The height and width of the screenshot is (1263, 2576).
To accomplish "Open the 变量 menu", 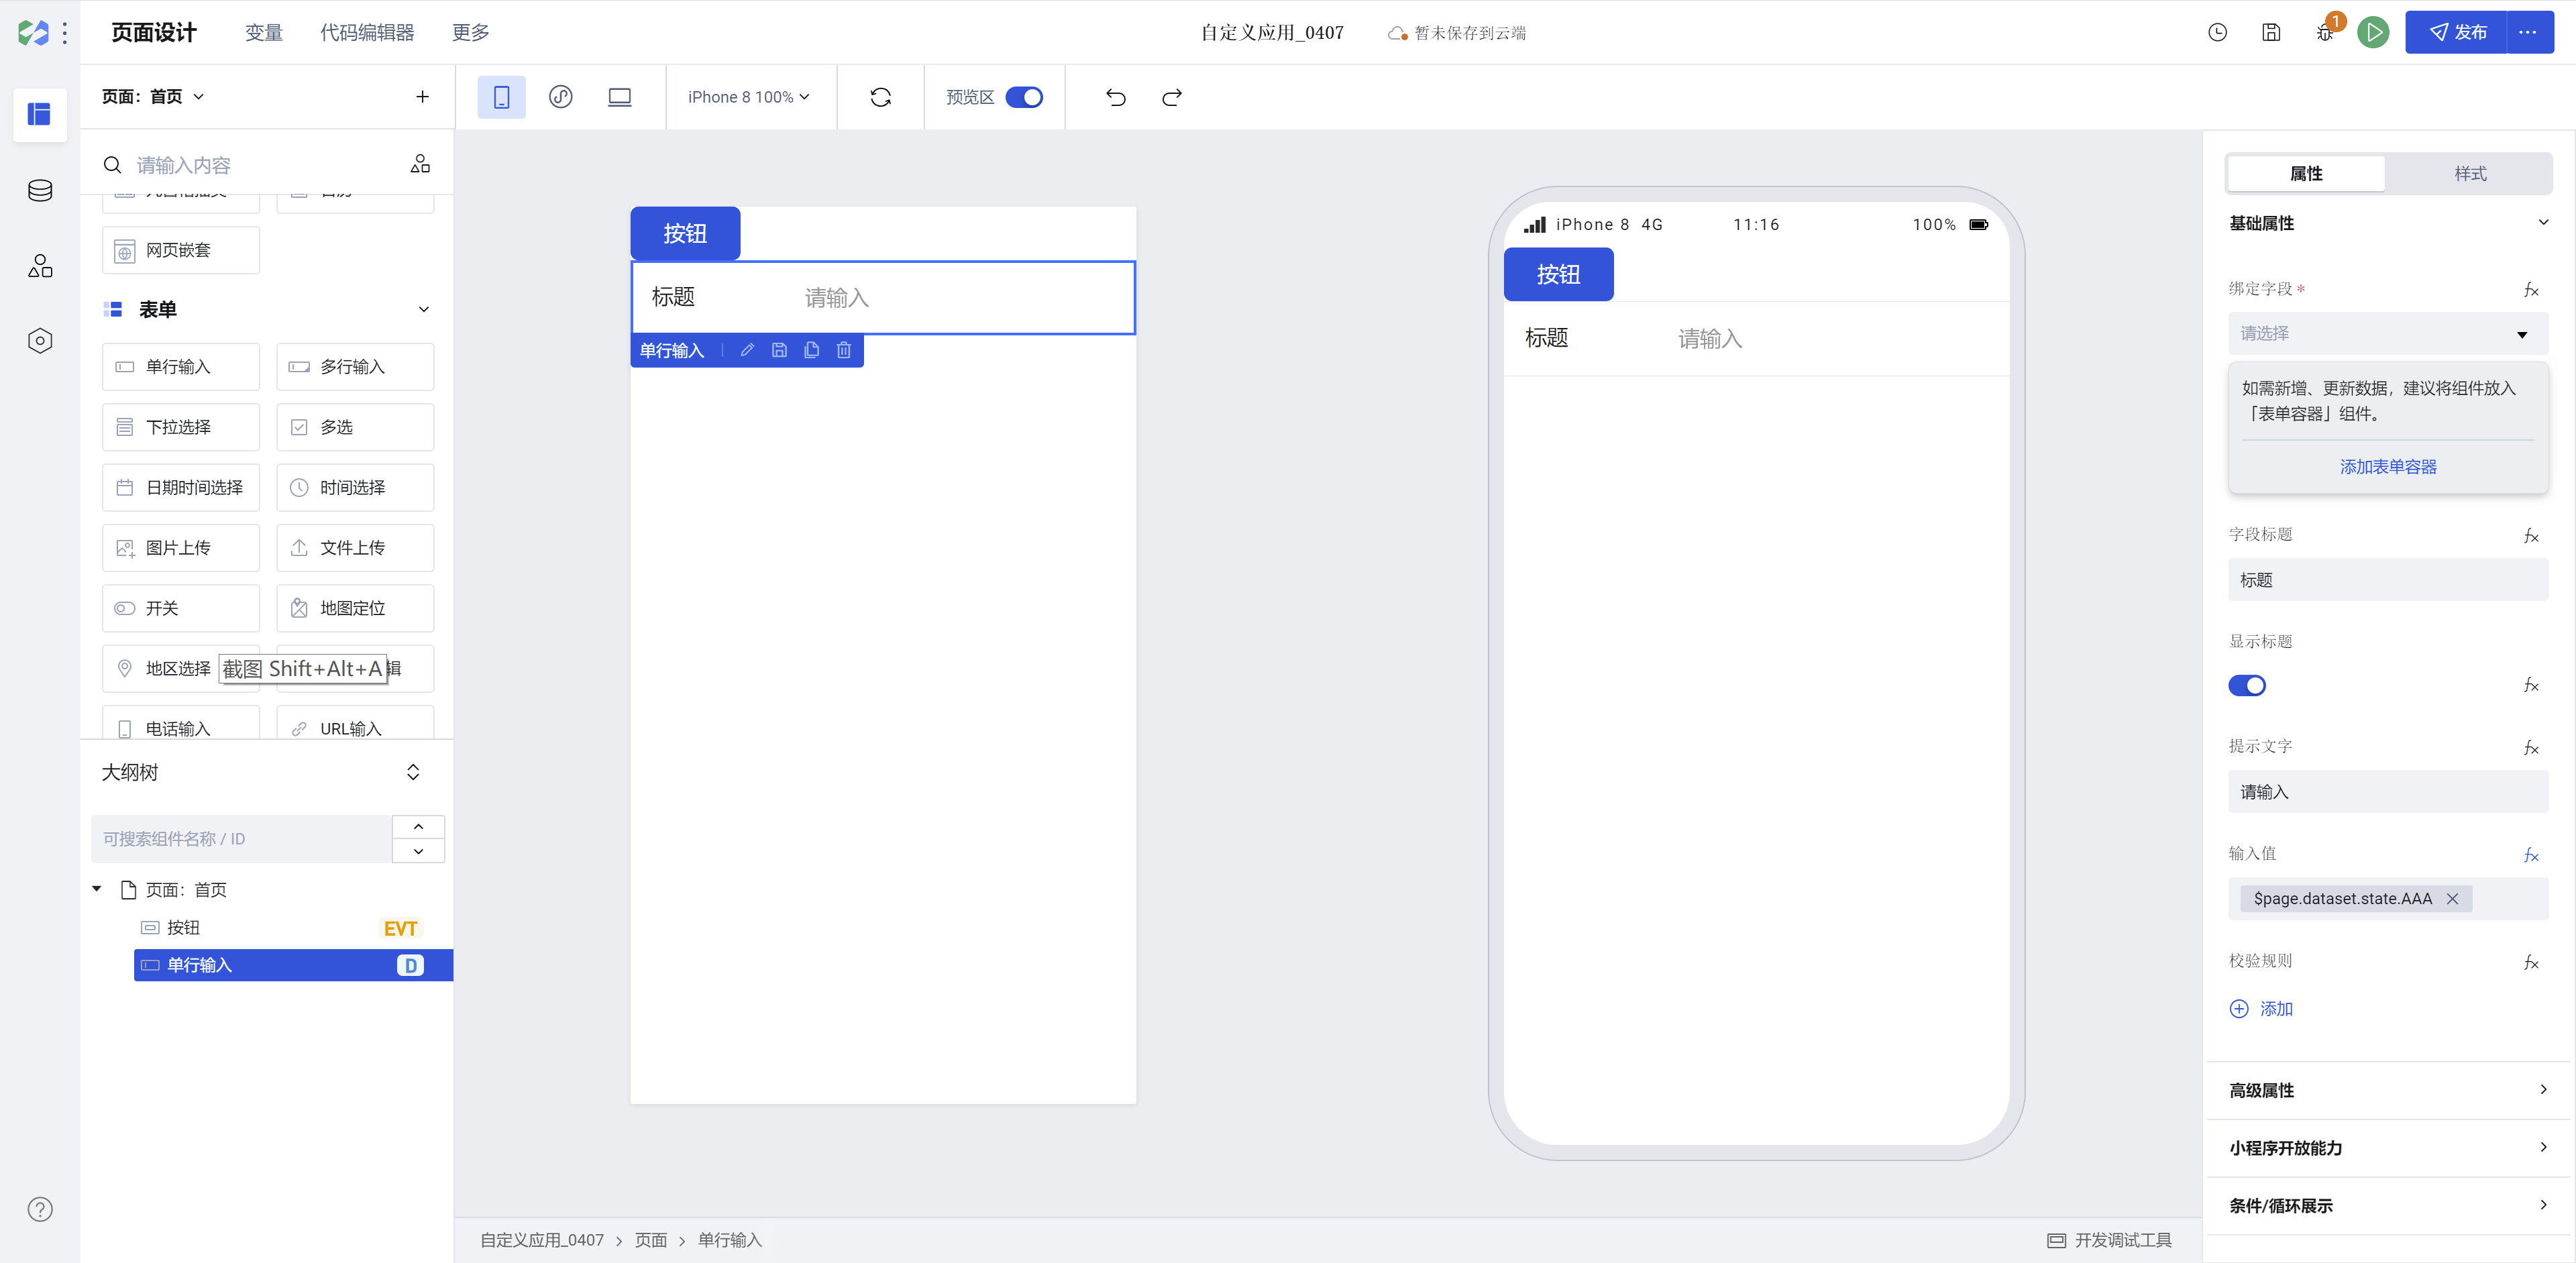I will point(264,32).
